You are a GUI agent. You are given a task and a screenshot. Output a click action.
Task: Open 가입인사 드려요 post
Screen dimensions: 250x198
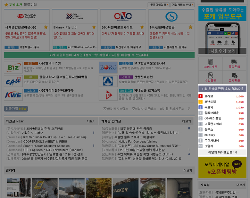pyautogui.click(x=32, y=133)
